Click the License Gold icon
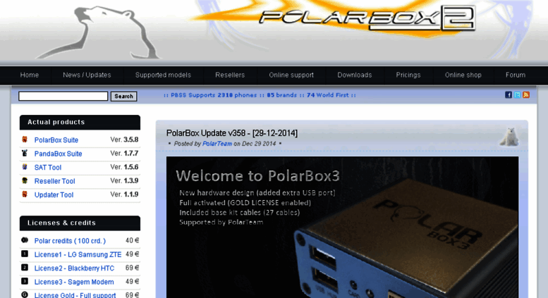The height and width of the screenshot is (298, 548). (x=25, y=294)
